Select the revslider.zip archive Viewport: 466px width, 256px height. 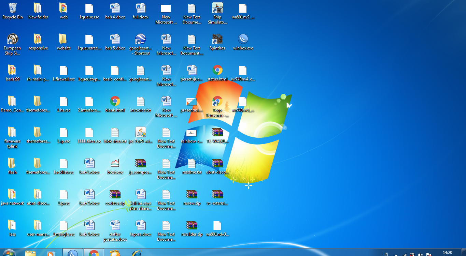pos(192,225)
